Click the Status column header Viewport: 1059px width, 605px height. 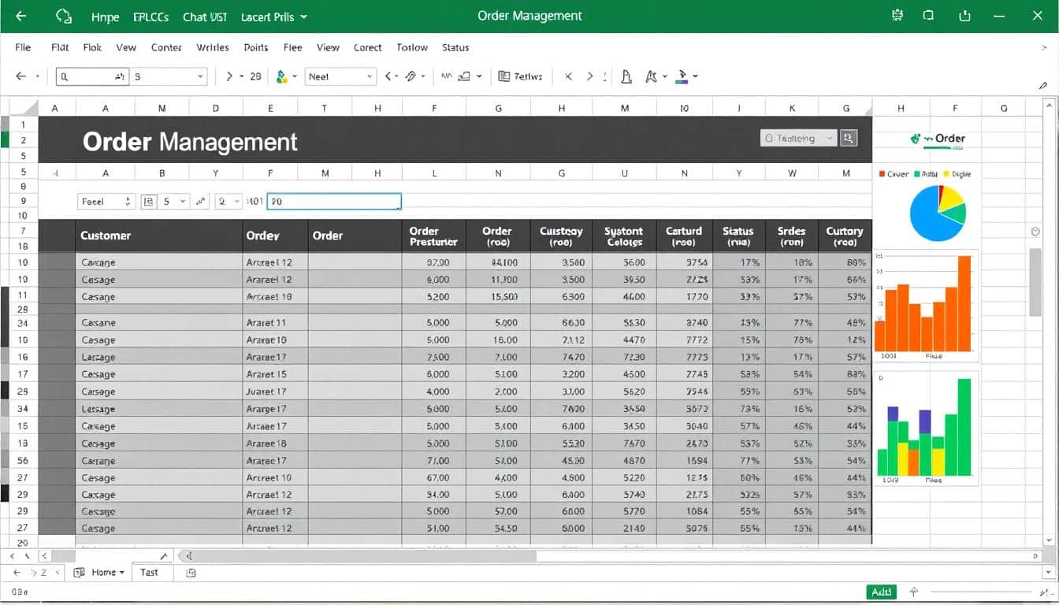point(738,236)
